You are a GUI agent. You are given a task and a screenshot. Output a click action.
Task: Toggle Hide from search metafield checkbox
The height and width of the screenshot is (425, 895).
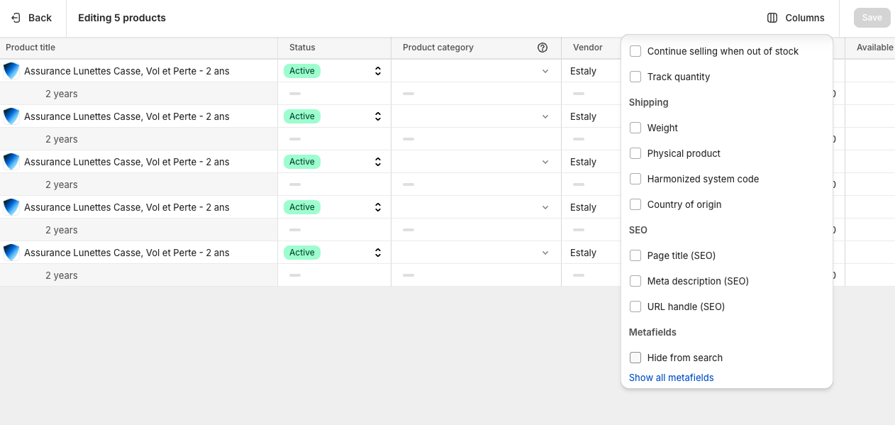coord(635,358)
